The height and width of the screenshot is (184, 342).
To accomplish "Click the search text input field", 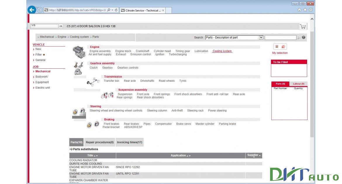I will click(281, 37).
